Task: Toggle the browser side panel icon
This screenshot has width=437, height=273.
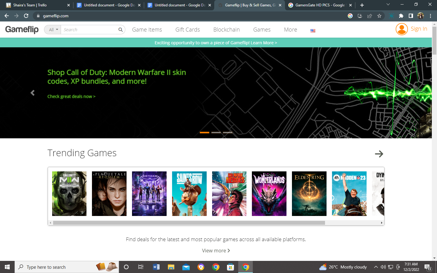Action: pos(411,16)
